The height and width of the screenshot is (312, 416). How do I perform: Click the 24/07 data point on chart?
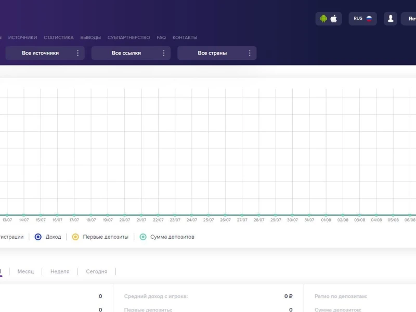(192, 215)
